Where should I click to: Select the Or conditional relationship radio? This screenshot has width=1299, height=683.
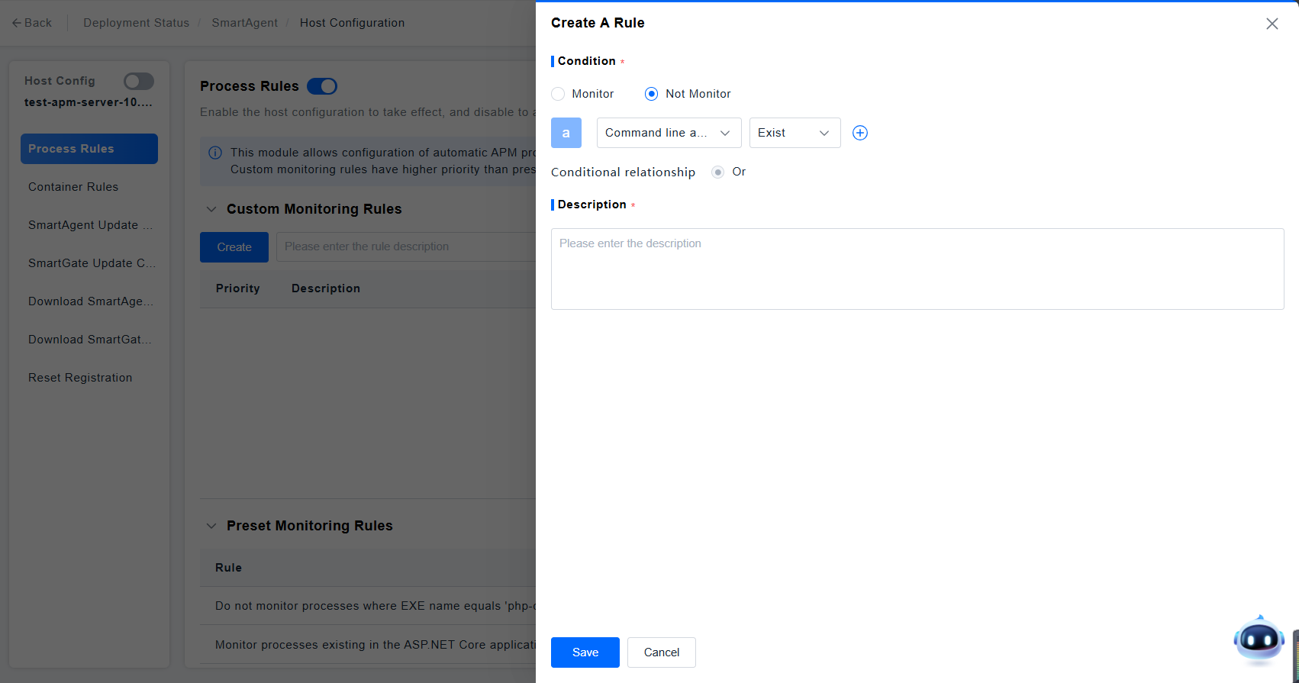(717, 172)
